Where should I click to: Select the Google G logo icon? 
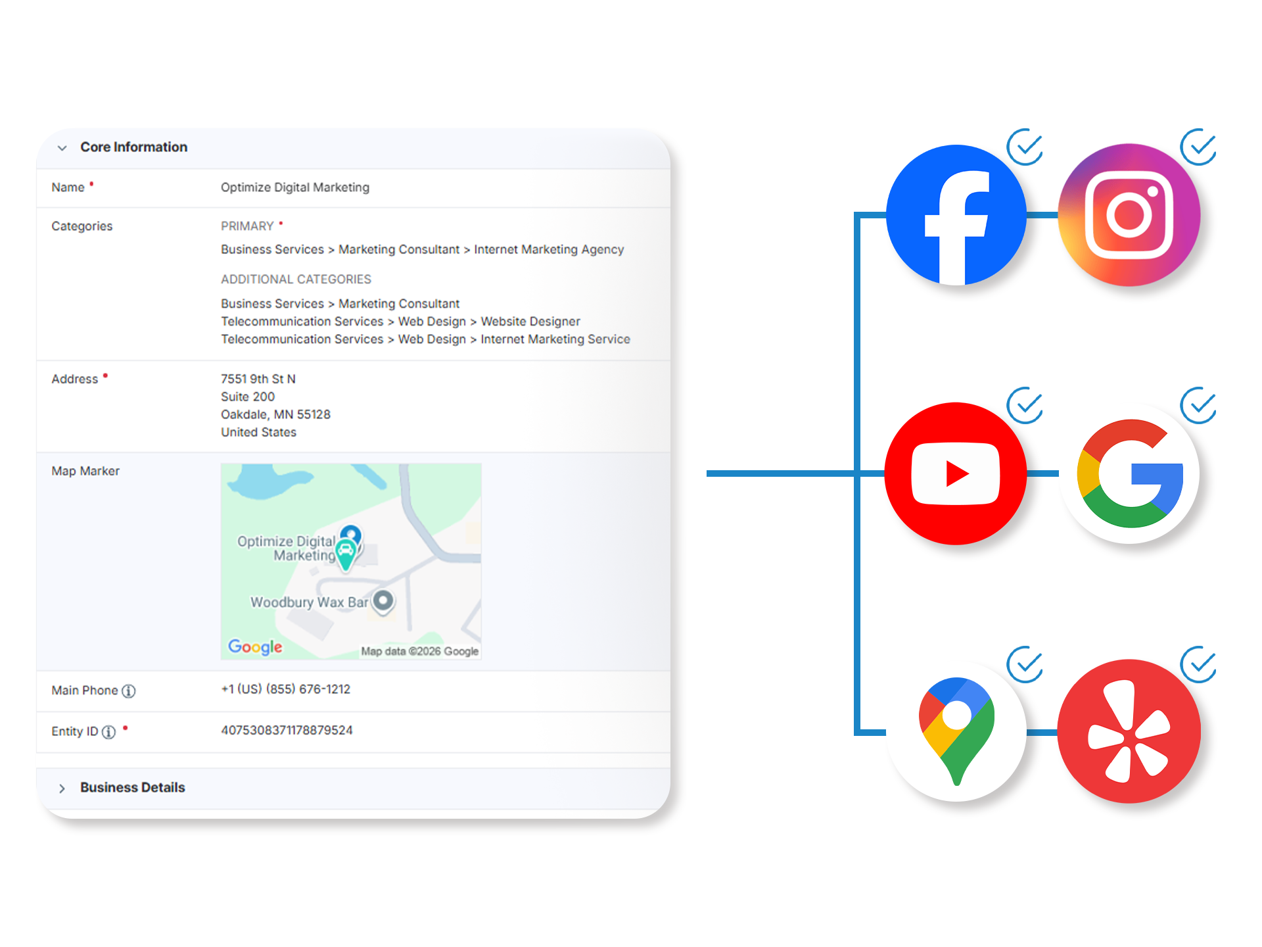point(1130,473)
